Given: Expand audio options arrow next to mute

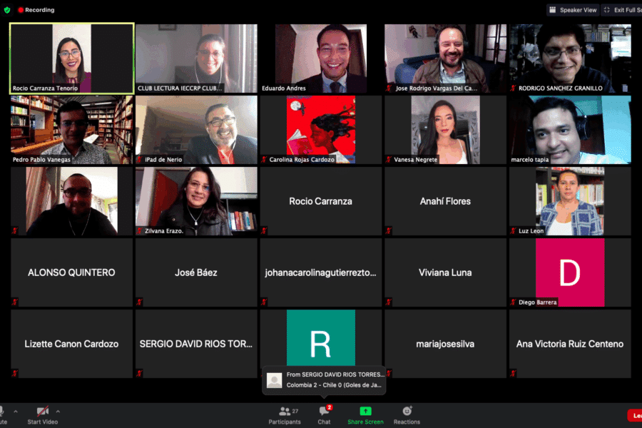Looking at the screenshot, I should tap(16, 411).
